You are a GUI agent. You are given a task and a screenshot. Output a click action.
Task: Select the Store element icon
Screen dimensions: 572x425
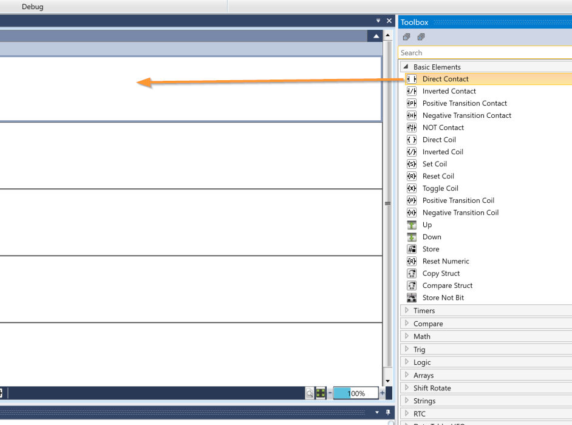(412, 249)
